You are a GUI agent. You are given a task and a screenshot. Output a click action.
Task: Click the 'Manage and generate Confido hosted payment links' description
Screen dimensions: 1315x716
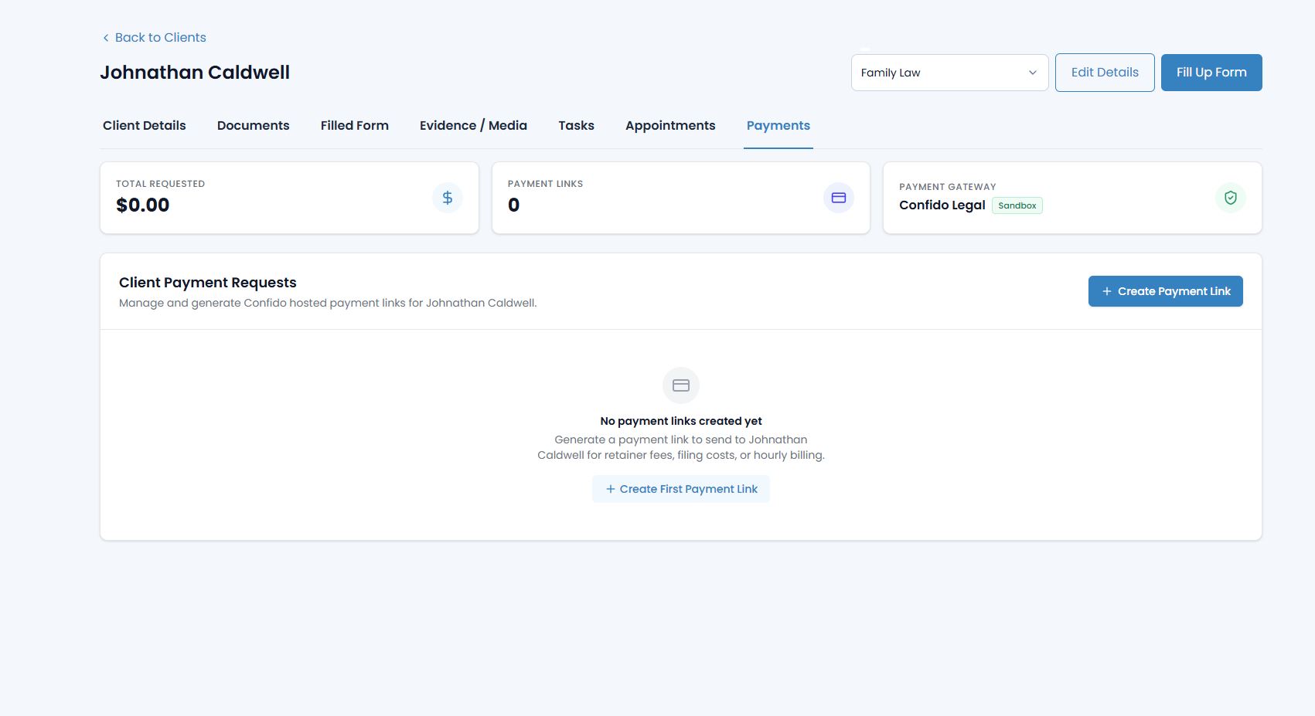click(x=328, y=303)
